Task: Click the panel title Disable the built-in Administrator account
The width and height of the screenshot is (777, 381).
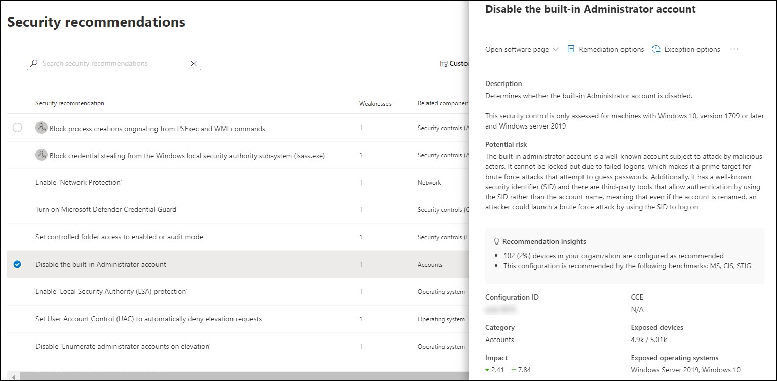Action: pyautogui.click(x=591, y=9)
